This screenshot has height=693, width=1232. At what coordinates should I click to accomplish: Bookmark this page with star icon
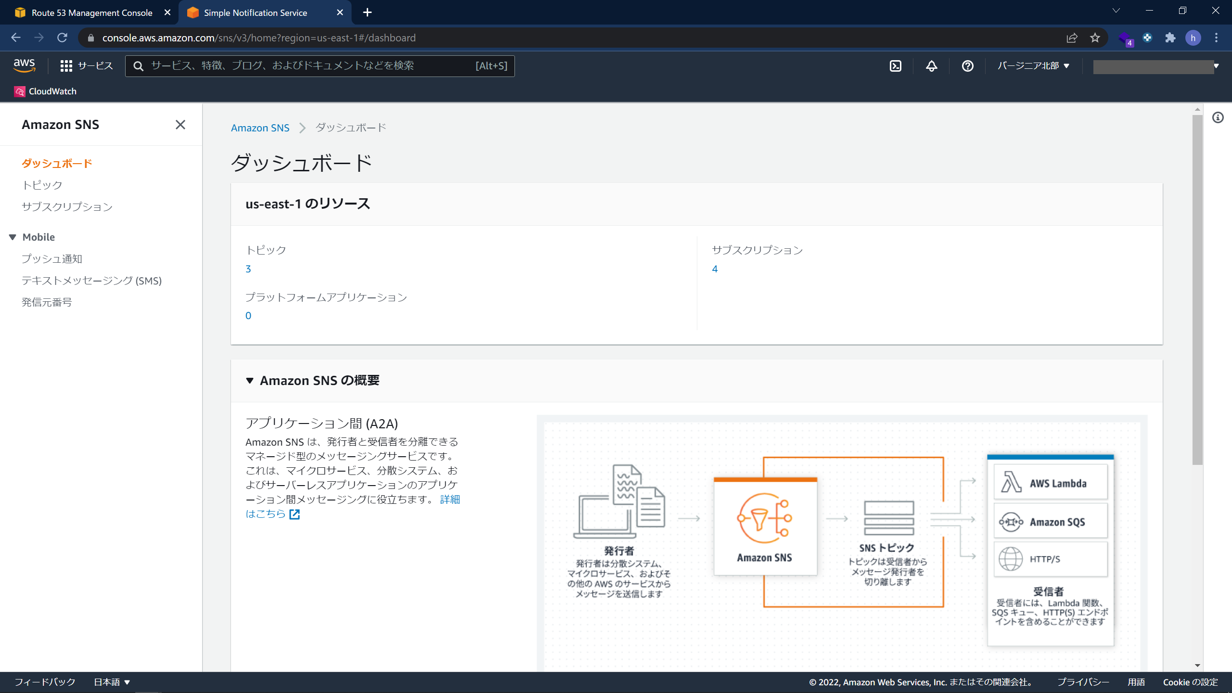[x=1095, y=38]
